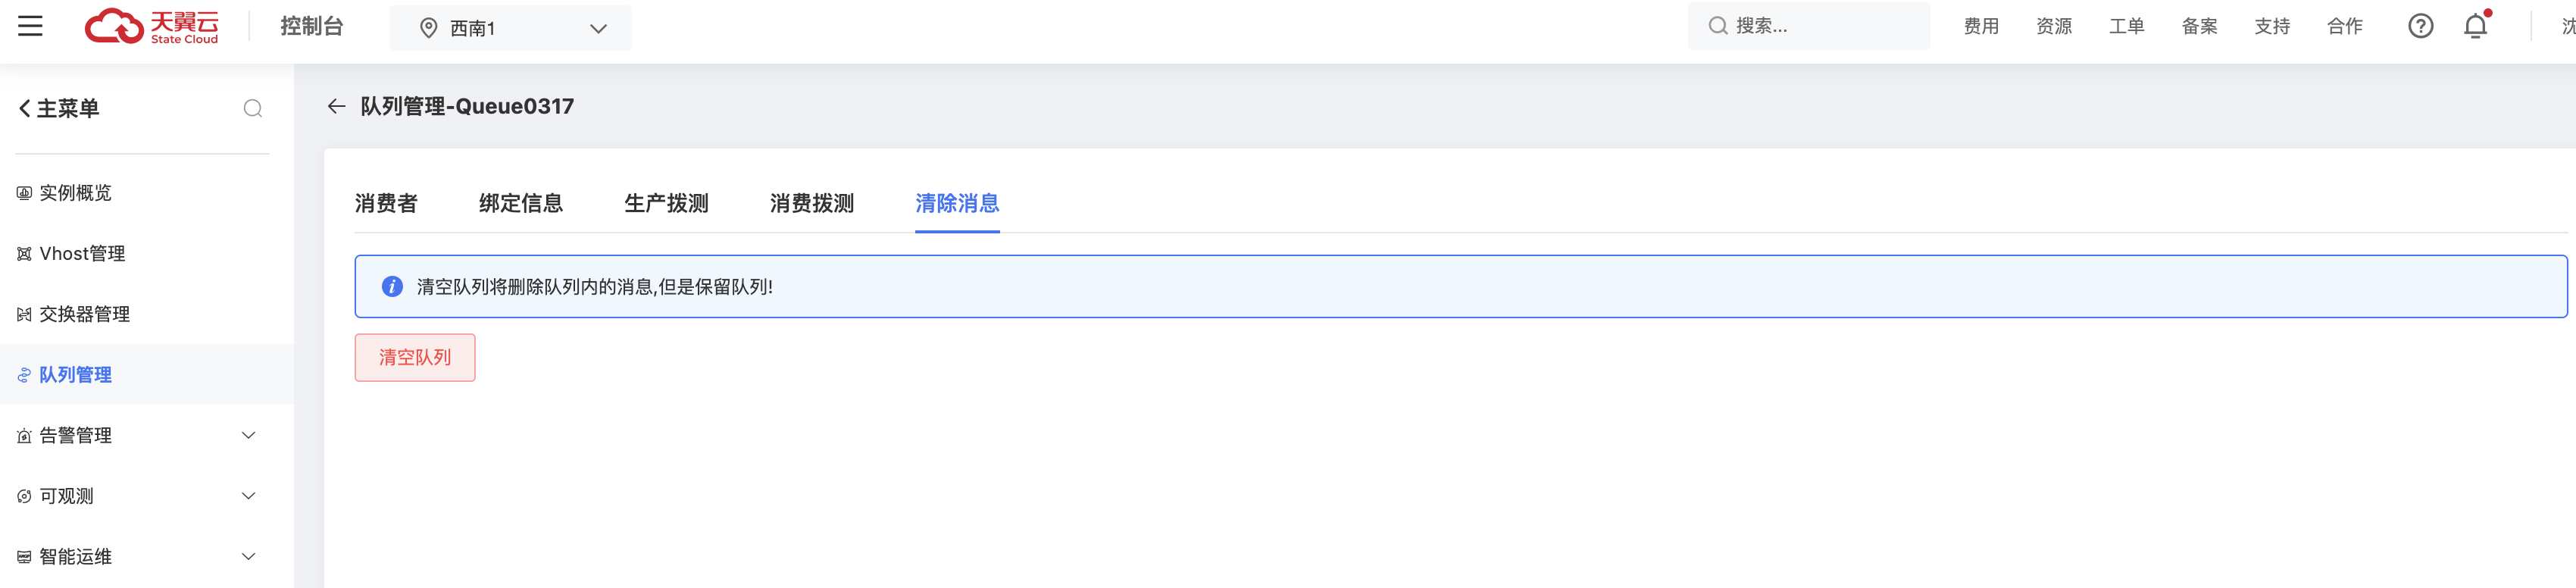Open Vhost管理 in the sidebar
This screenshot has width=2576, height=588.
pos(82,254)
